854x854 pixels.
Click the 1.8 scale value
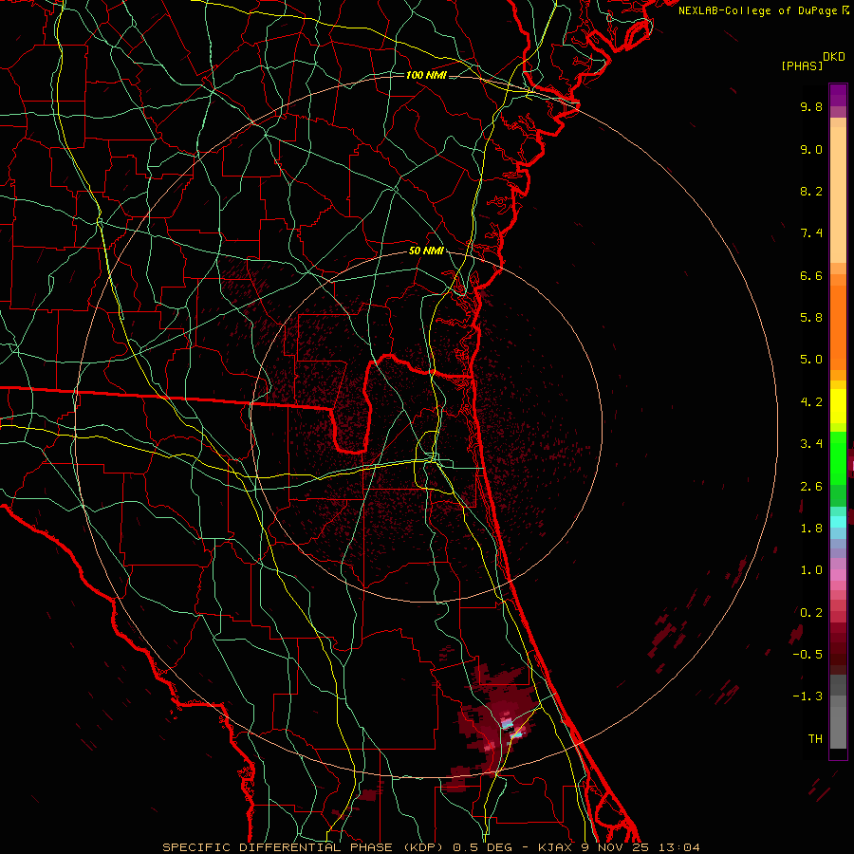(811, 529)
